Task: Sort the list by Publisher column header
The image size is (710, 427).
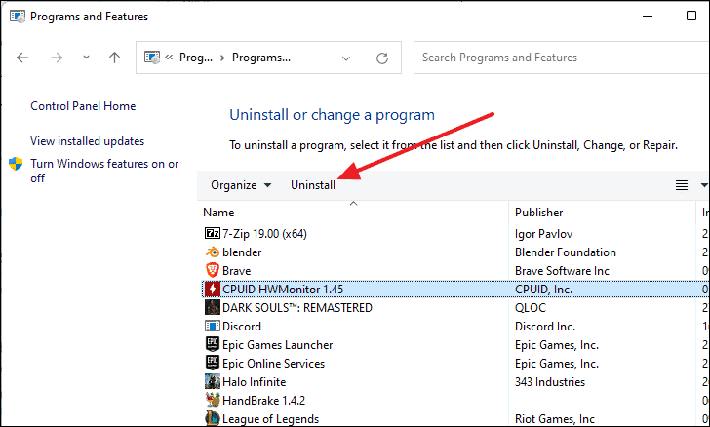Action: 538,213
